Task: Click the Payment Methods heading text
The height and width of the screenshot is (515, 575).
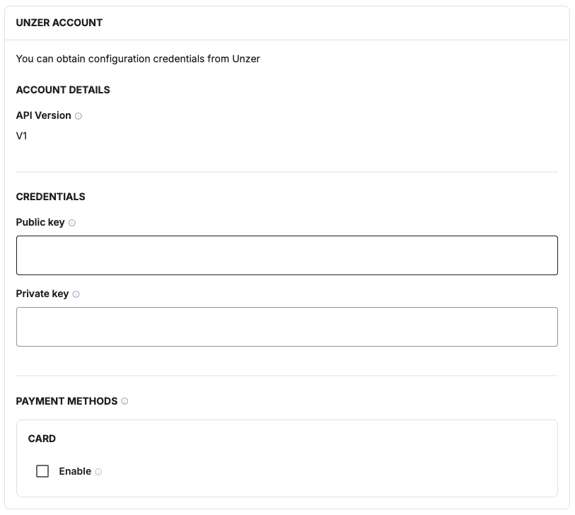Action: [66, 401]
